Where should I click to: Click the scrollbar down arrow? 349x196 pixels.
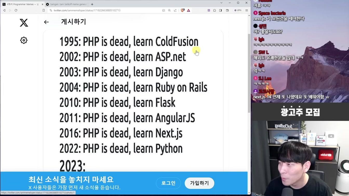[249, 193]
